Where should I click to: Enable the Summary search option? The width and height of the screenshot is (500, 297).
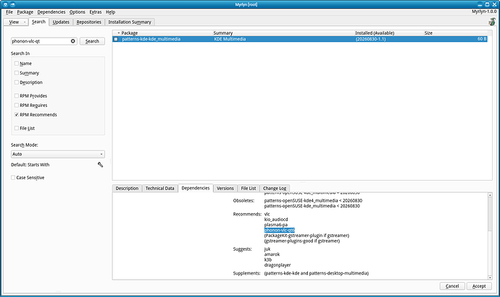pyautogui.click(x=17, y=73)
